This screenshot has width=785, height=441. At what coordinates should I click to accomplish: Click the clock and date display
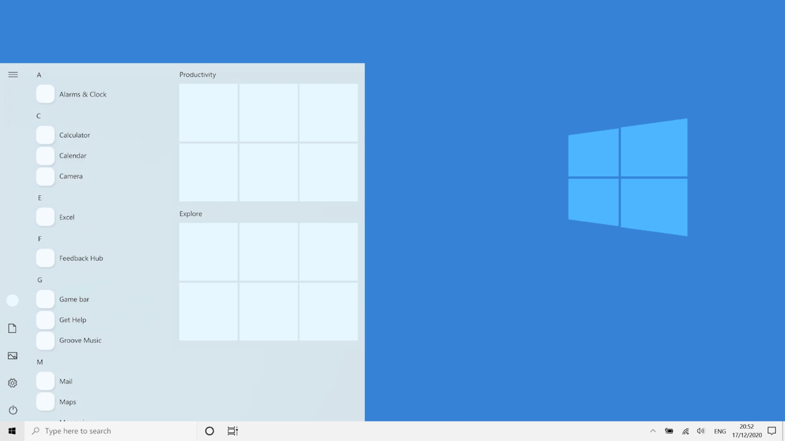point(746,431)
